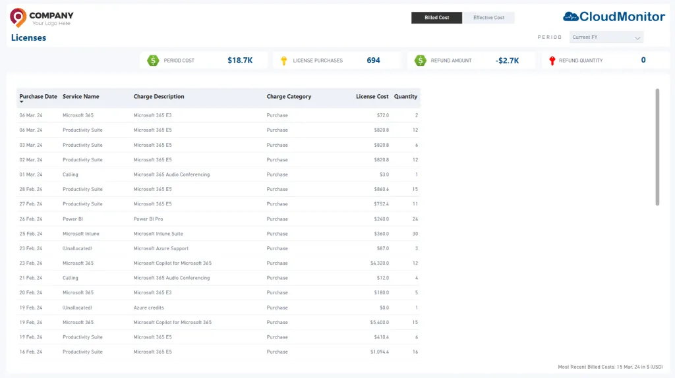Click the 28 Feb. 24 purchase date cell
The height and width of the screenshot is (378, 675).
[31, 189]
